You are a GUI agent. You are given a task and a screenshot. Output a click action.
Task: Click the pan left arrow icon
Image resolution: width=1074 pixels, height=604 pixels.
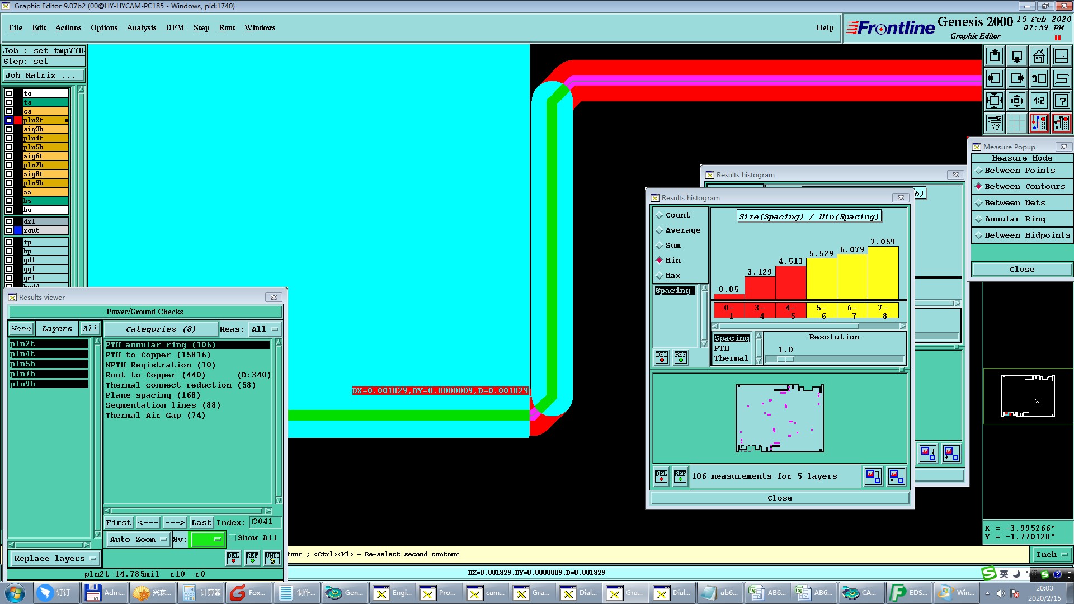click(x=995, y=78)
